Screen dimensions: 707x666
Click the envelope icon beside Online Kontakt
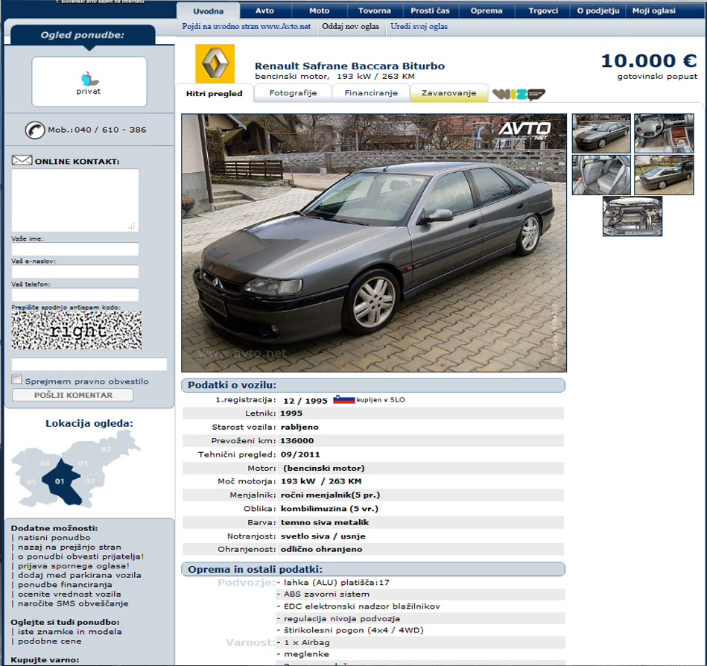[x=22, y=160]
